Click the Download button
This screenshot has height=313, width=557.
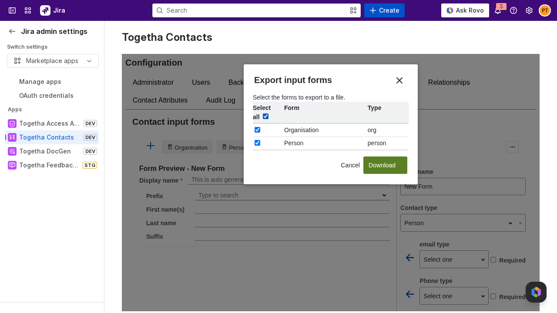point(385,165)
